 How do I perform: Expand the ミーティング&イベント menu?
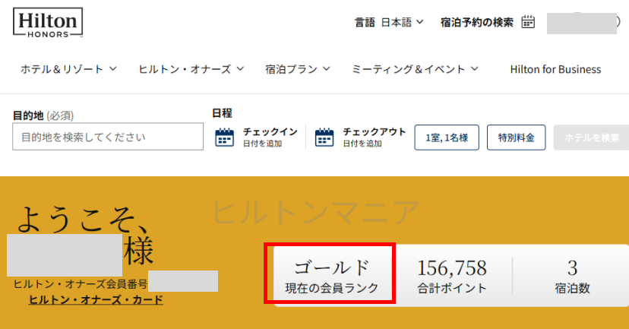pos(415,69)
